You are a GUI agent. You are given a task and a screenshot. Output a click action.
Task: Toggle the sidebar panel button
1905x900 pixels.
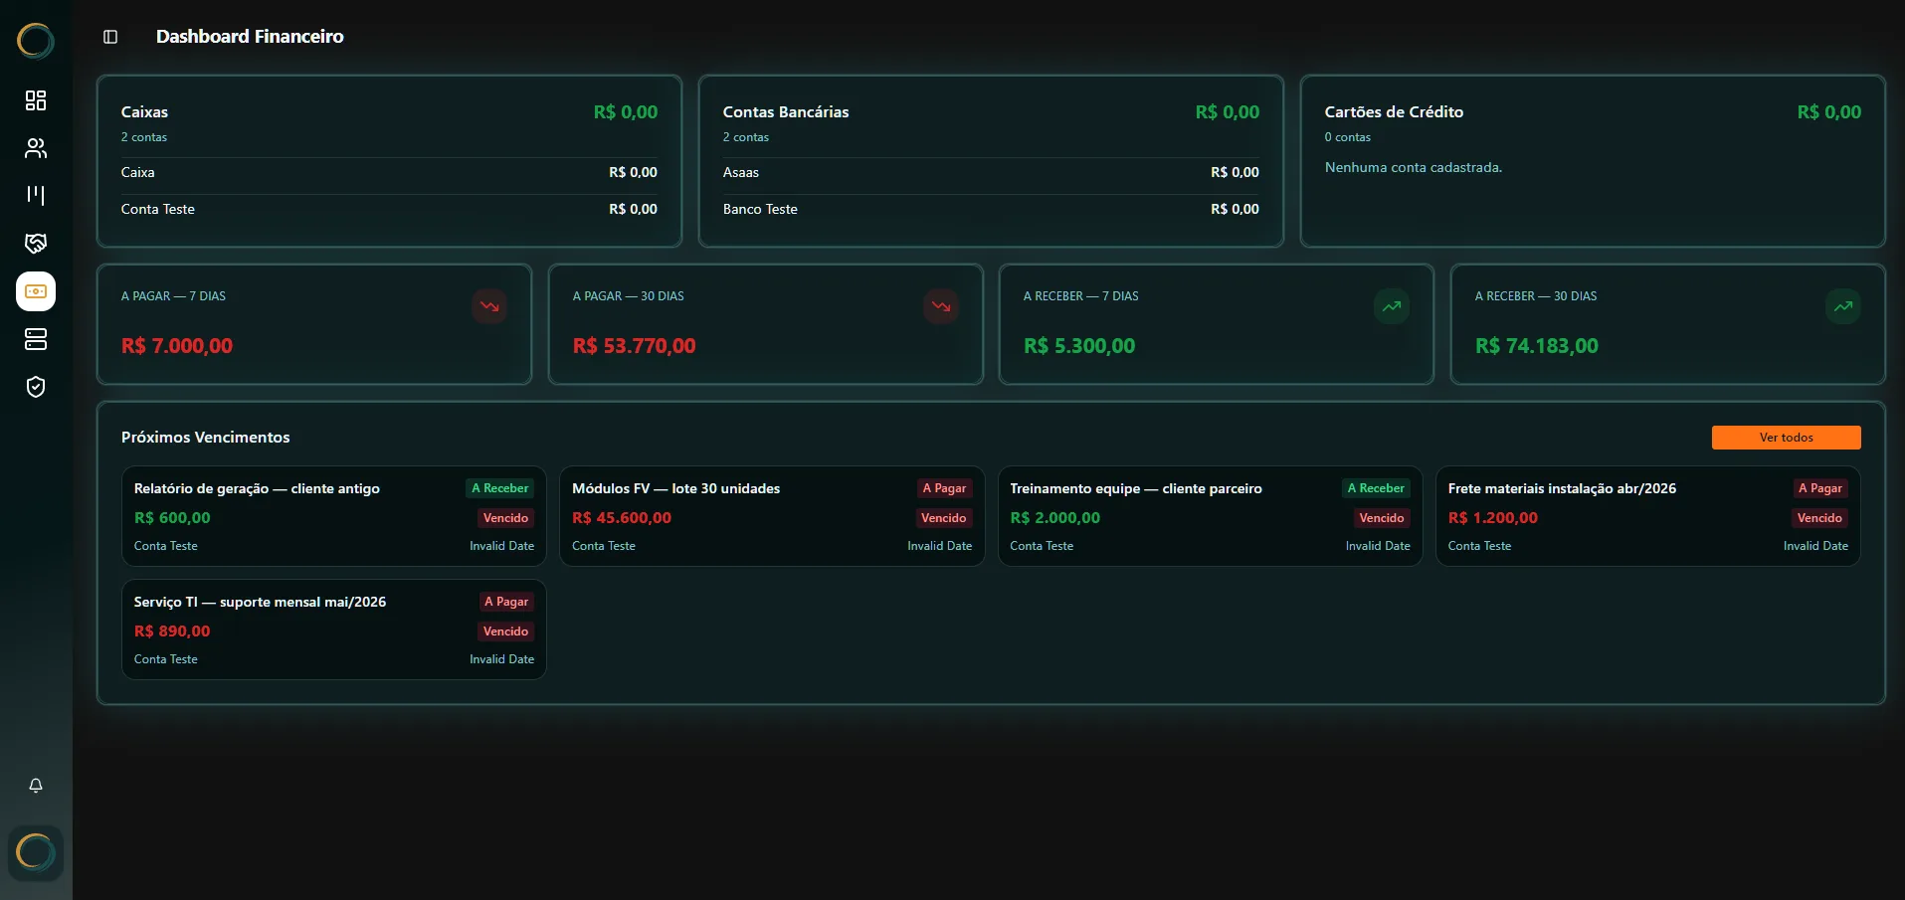pos(110,37)
